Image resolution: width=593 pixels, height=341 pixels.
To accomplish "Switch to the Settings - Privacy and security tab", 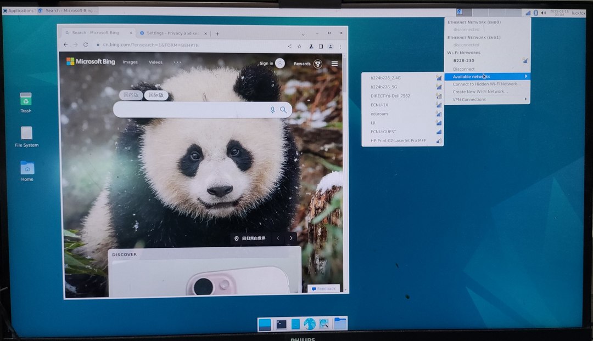I will tap(173, 33).
